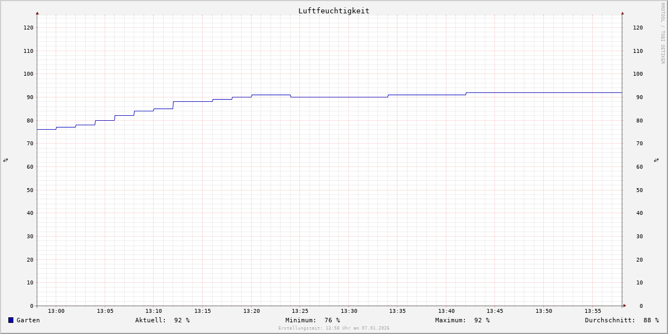Click the % unit label on the right axis
This screenshot has width=668, height=334.
656,160
